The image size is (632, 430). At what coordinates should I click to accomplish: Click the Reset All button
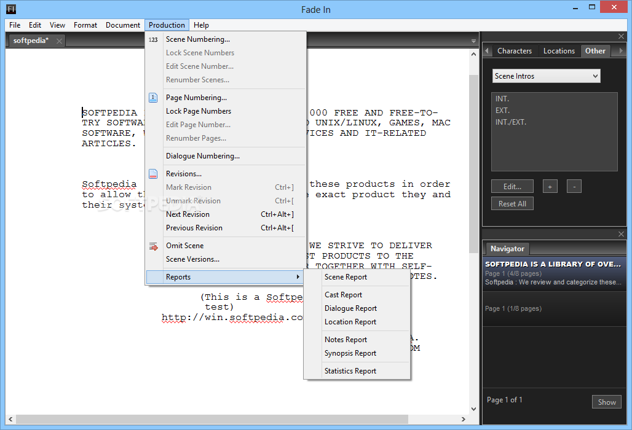512,204
